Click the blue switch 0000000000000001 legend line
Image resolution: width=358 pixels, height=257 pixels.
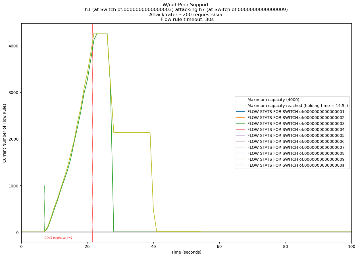241,112
